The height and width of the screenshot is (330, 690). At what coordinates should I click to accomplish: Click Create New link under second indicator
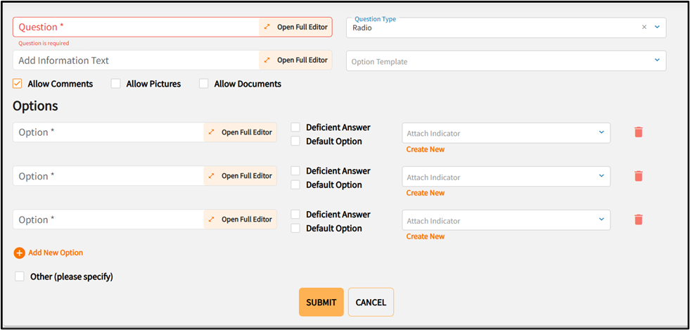click(425, 193)
